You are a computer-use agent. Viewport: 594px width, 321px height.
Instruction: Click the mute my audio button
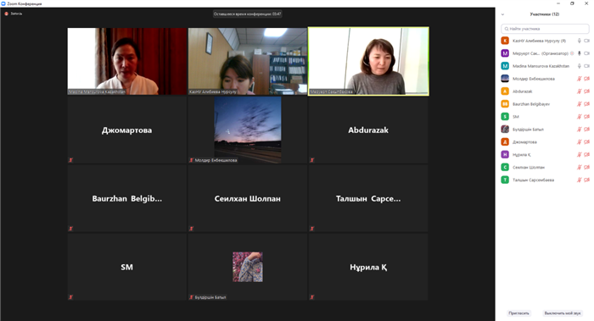coord(562,313)
